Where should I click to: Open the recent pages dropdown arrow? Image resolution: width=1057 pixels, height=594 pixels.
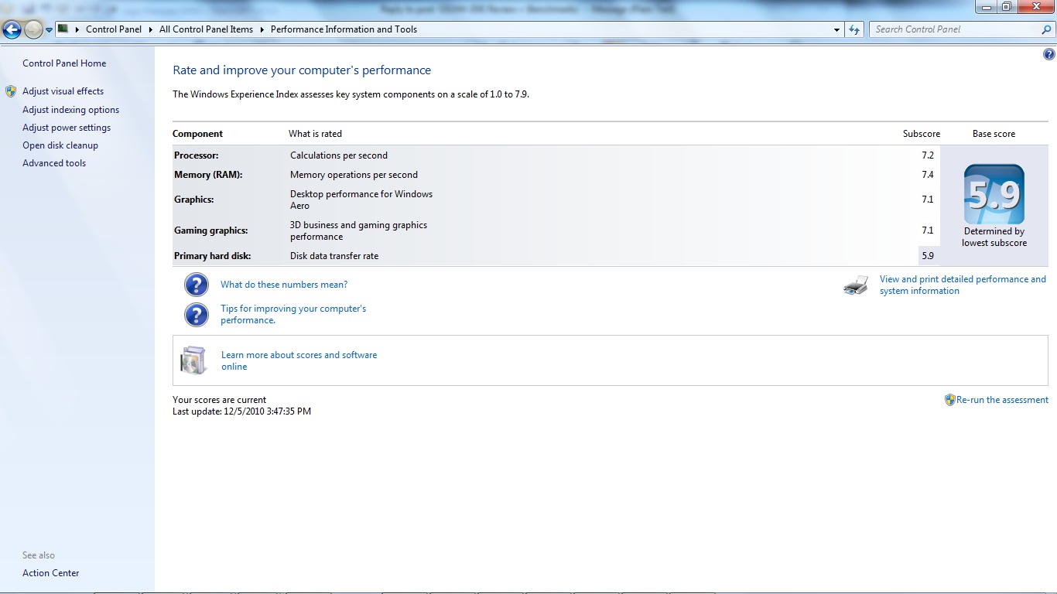[x=49, y=30]
